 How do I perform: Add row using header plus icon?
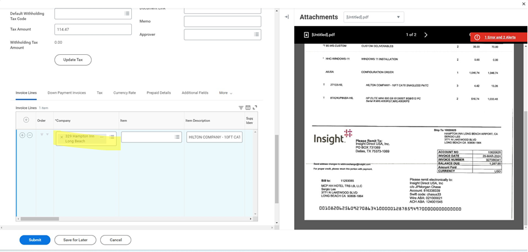point(26,120)
